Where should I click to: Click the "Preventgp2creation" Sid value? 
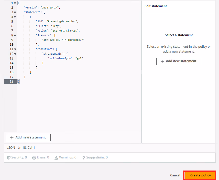(x=62, y=22)
